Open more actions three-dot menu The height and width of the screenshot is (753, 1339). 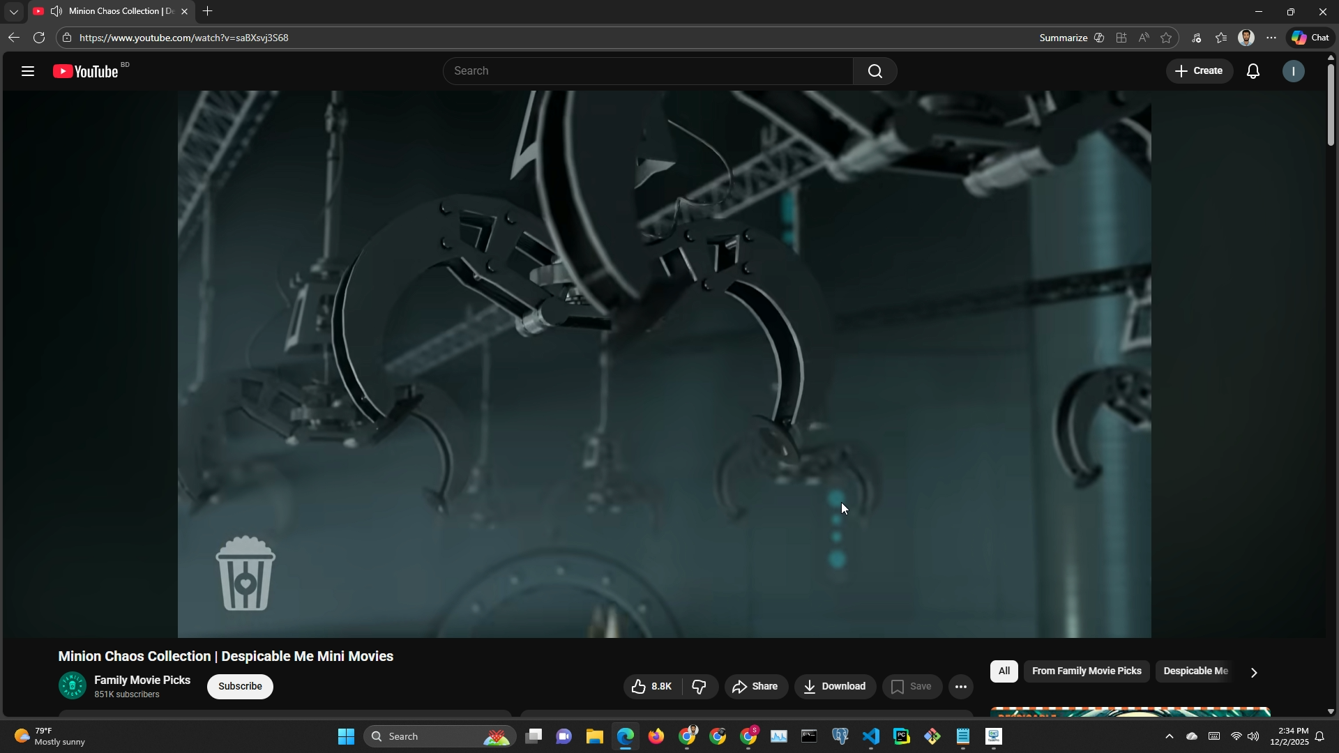960,687
